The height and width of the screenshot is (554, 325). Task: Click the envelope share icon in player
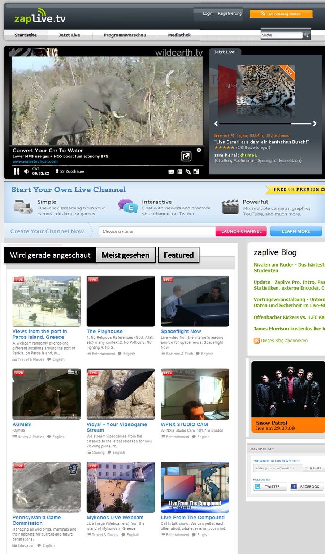[x=171, y=172]
